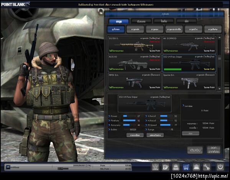Click the Accuracy stat bar
This screenshot has height=180, width=230.
(130, 125)
